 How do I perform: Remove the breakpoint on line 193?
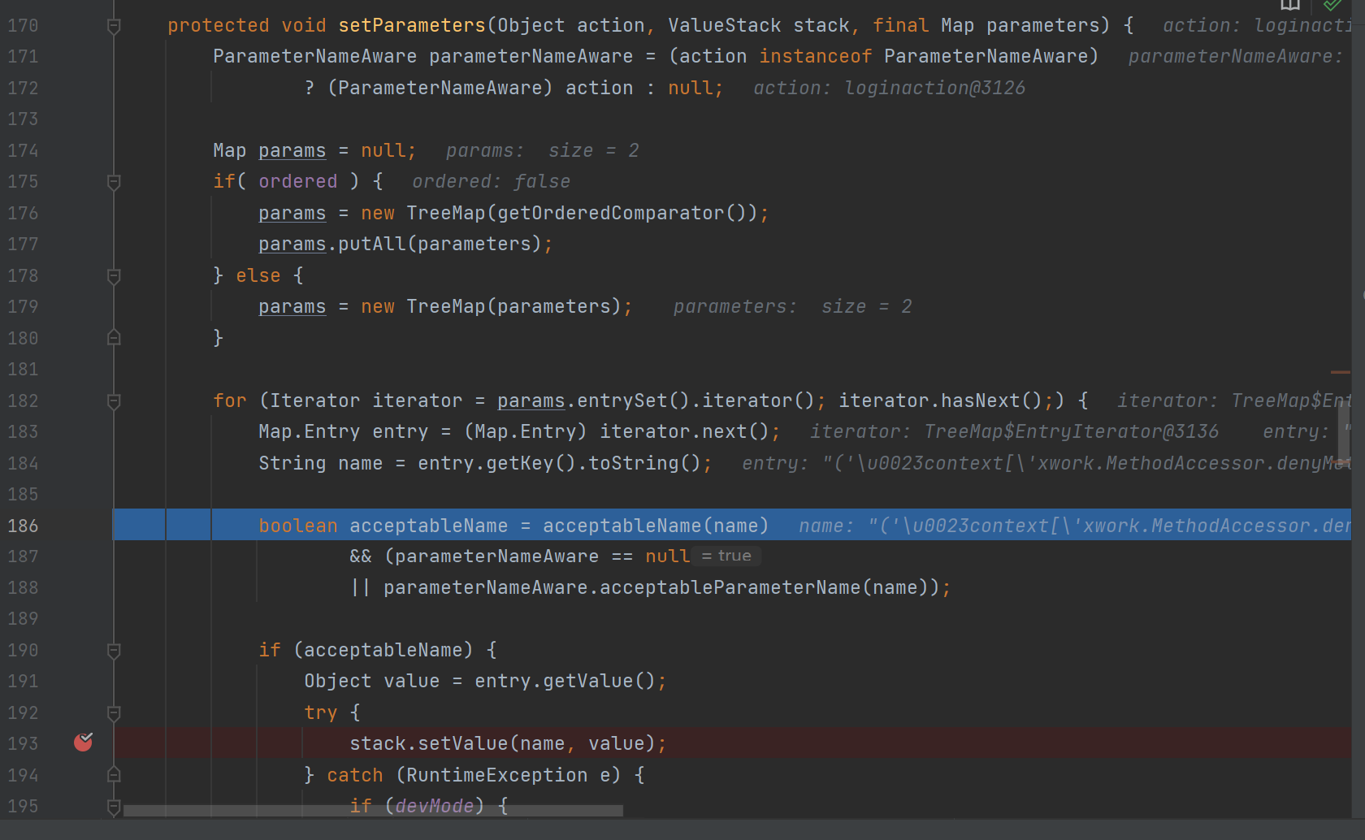coord(83,742)
